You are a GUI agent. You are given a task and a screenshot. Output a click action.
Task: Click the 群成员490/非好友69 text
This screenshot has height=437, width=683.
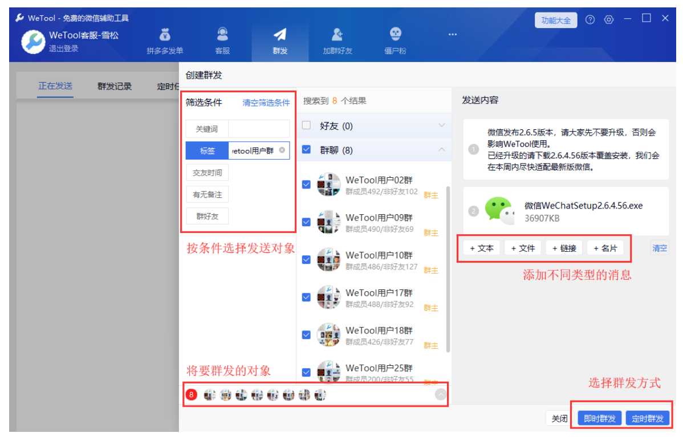(x=379, y=230)
